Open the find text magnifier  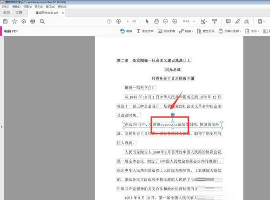point(42,22)
